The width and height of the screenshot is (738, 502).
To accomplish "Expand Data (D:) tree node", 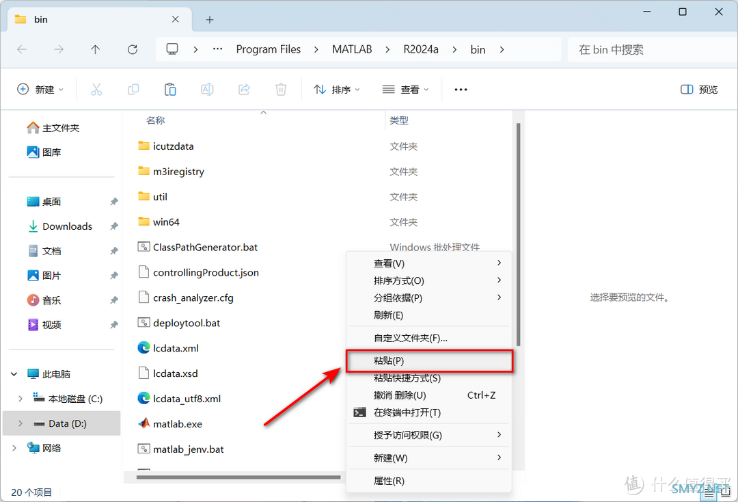I will click(20, 423).
